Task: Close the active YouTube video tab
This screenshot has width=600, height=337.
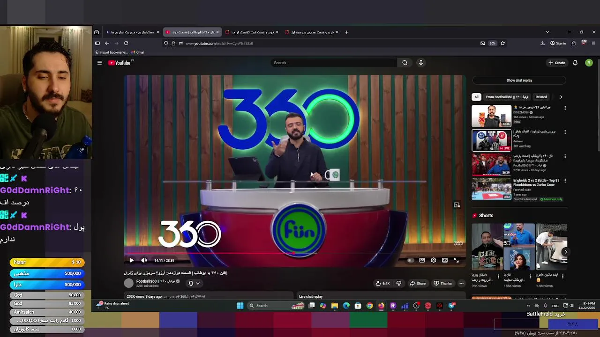Action: (217, 32)
